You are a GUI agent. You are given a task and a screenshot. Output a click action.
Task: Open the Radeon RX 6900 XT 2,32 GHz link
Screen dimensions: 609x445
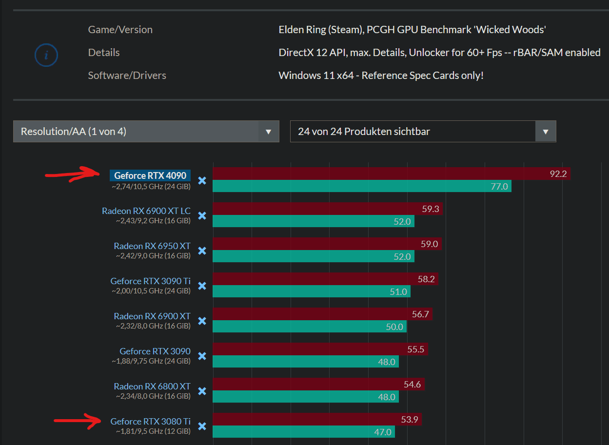pos(152,316)
